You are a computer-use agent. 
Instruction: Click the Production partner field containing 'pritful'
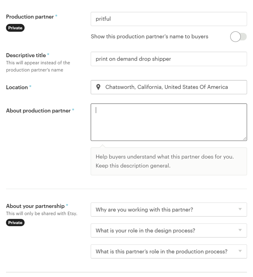[x=169, y=19]
